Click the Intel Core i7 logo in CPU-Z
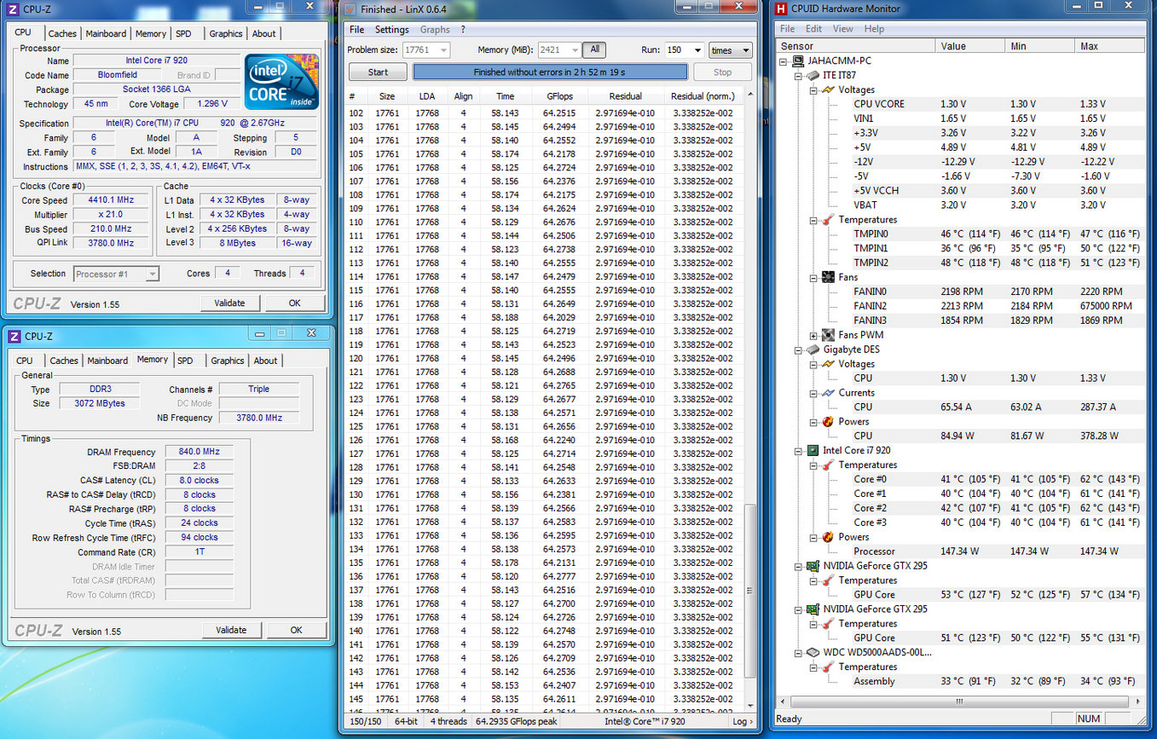The image size is (1157, 739). (x=281, y=83)
